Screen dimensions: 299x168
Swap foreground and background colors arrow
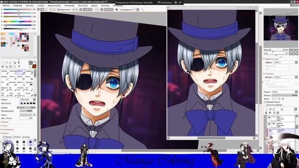pyautogui.click(x=35, y=62)
